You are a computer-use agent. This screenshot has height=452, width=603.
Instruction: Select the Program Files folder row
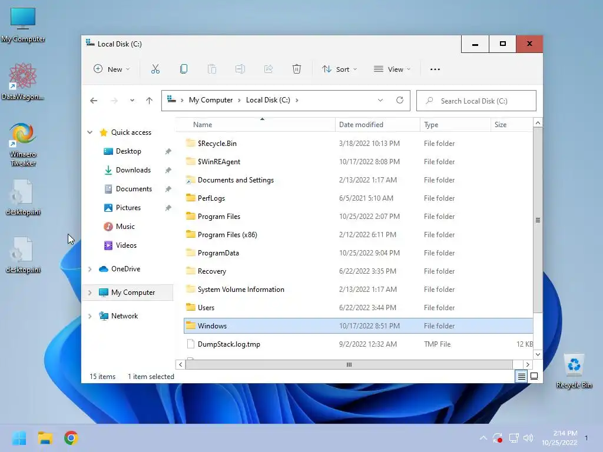[358, 217]
